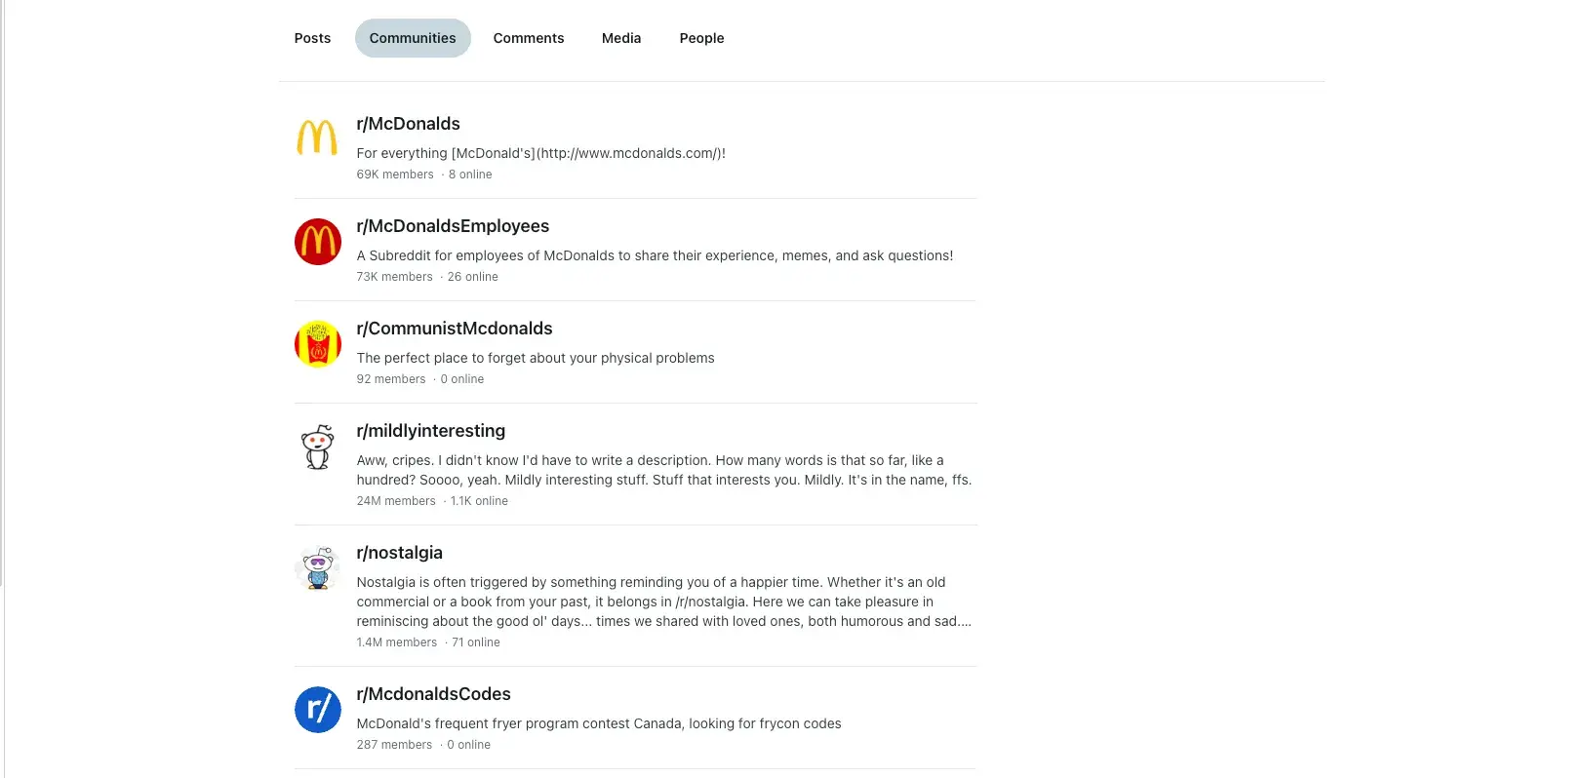
Task: Select the Communities tab
Action: click(x=413, y=38)
